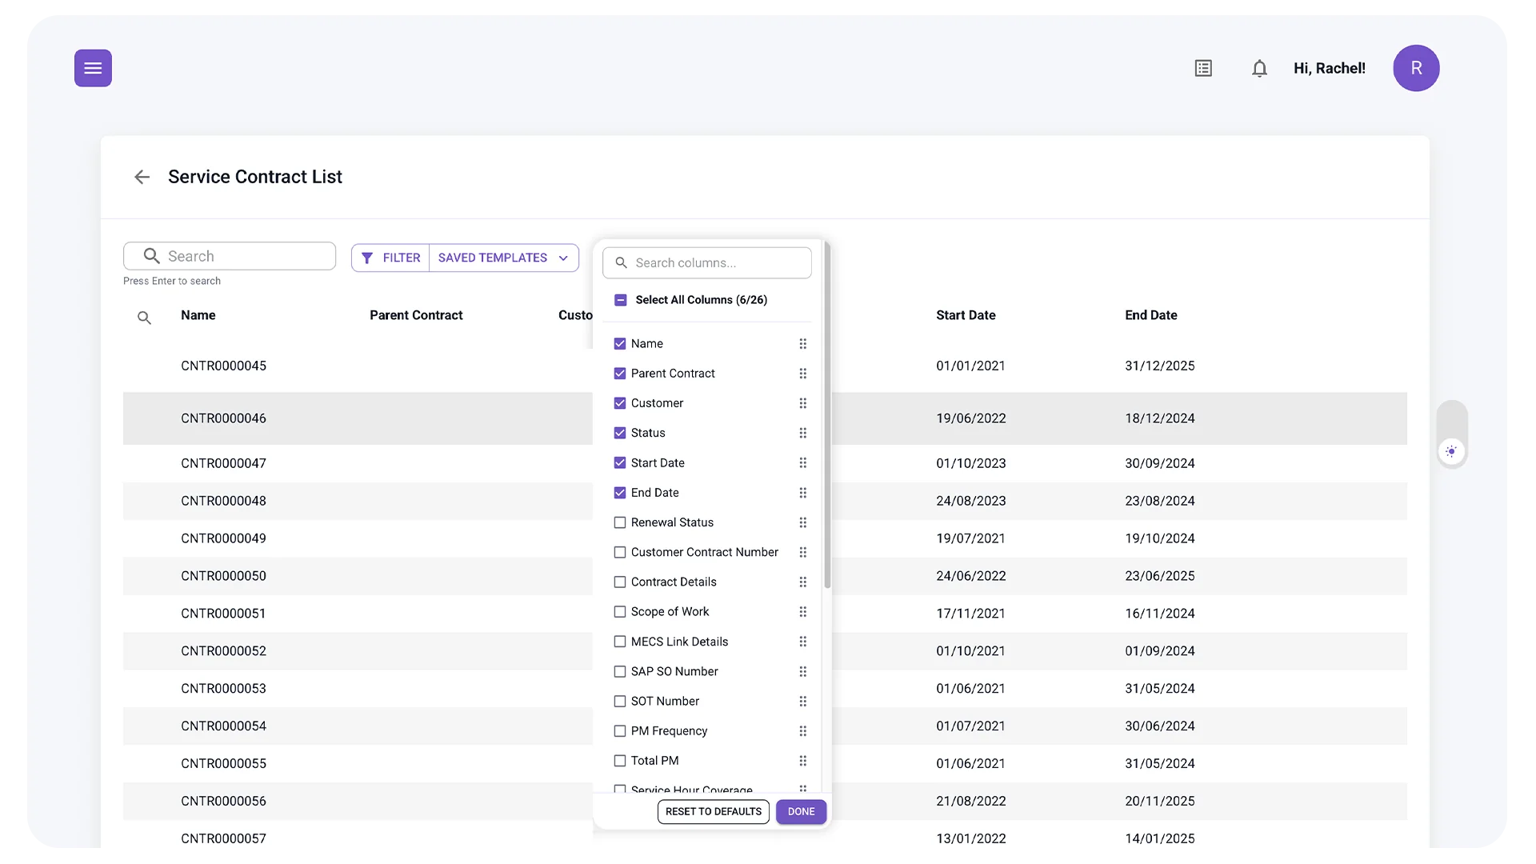Image resolution: width=1536 pixels, height=864 pixels.
Task: Uncheck the Customer column checkbox
Action: coord(620,403)
